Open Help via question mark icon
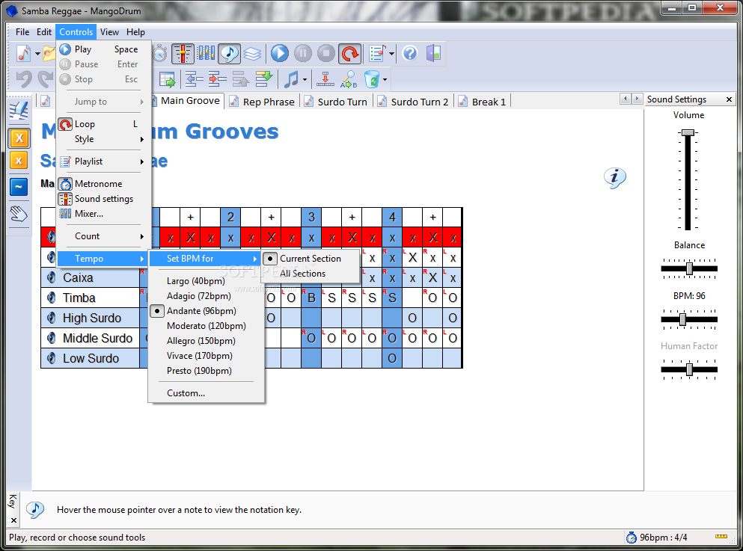This screenshot has height=551, width=743. pos(410,53)
